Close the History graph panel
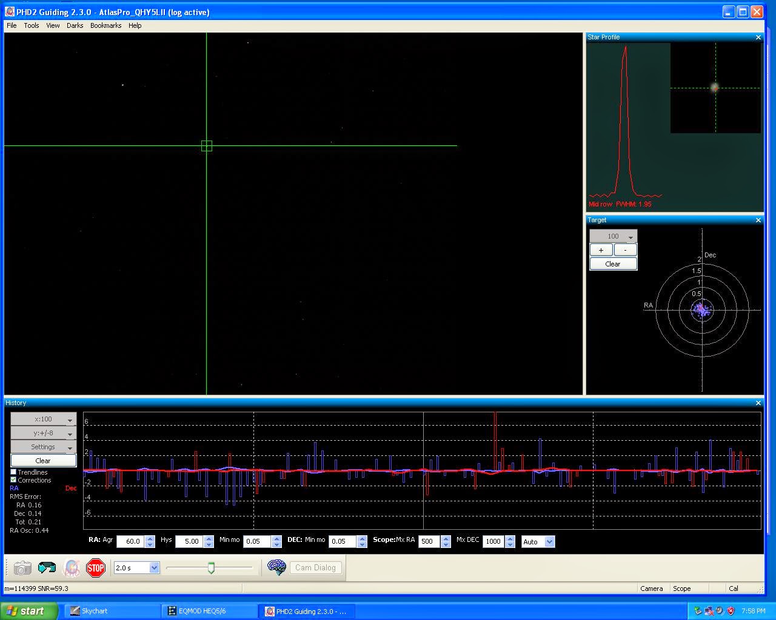Image resolution: width=776 pixels, height=620 pixels. pyautogui.click(x=758, y=403)
